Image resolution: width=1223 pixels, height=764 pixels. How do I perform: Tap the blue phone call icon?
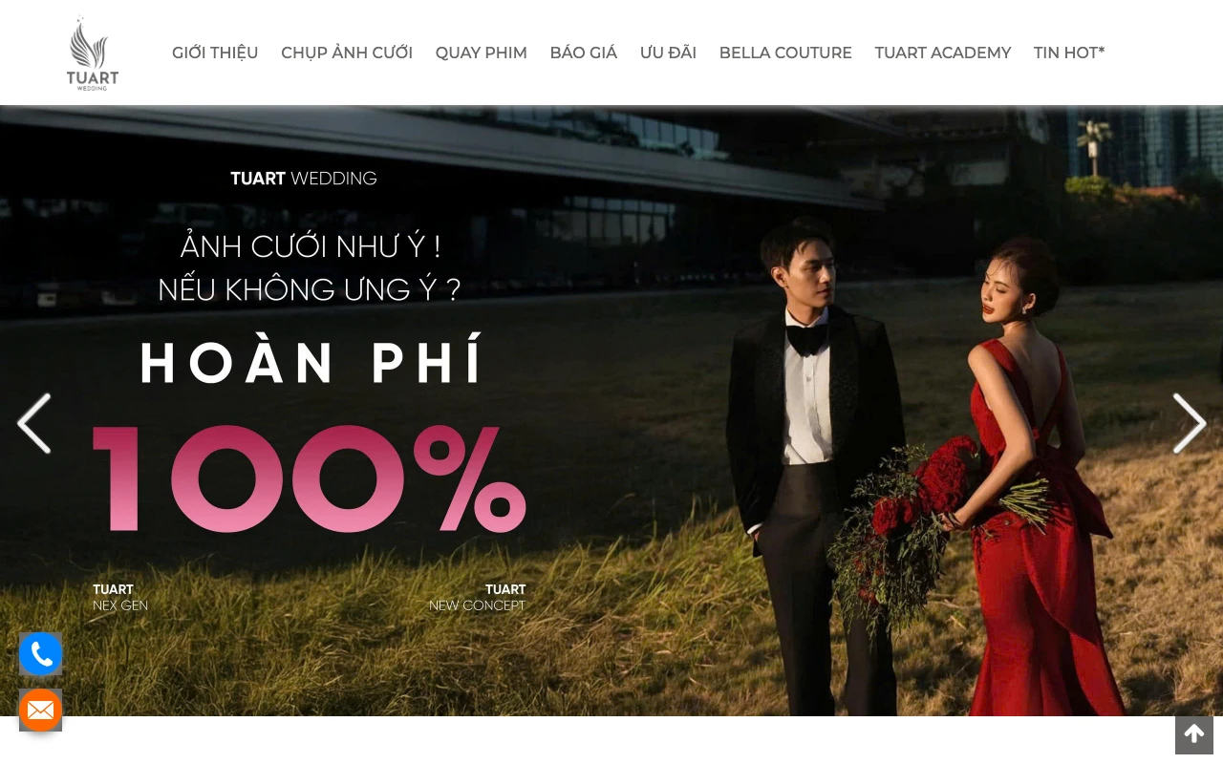click(x=40, y=654)
